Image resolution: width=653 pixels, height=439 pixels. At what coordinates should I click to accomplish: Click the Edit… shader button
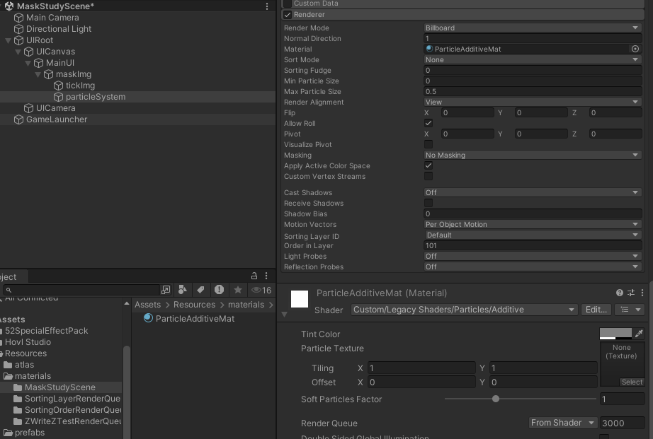(x=596, y=310)
